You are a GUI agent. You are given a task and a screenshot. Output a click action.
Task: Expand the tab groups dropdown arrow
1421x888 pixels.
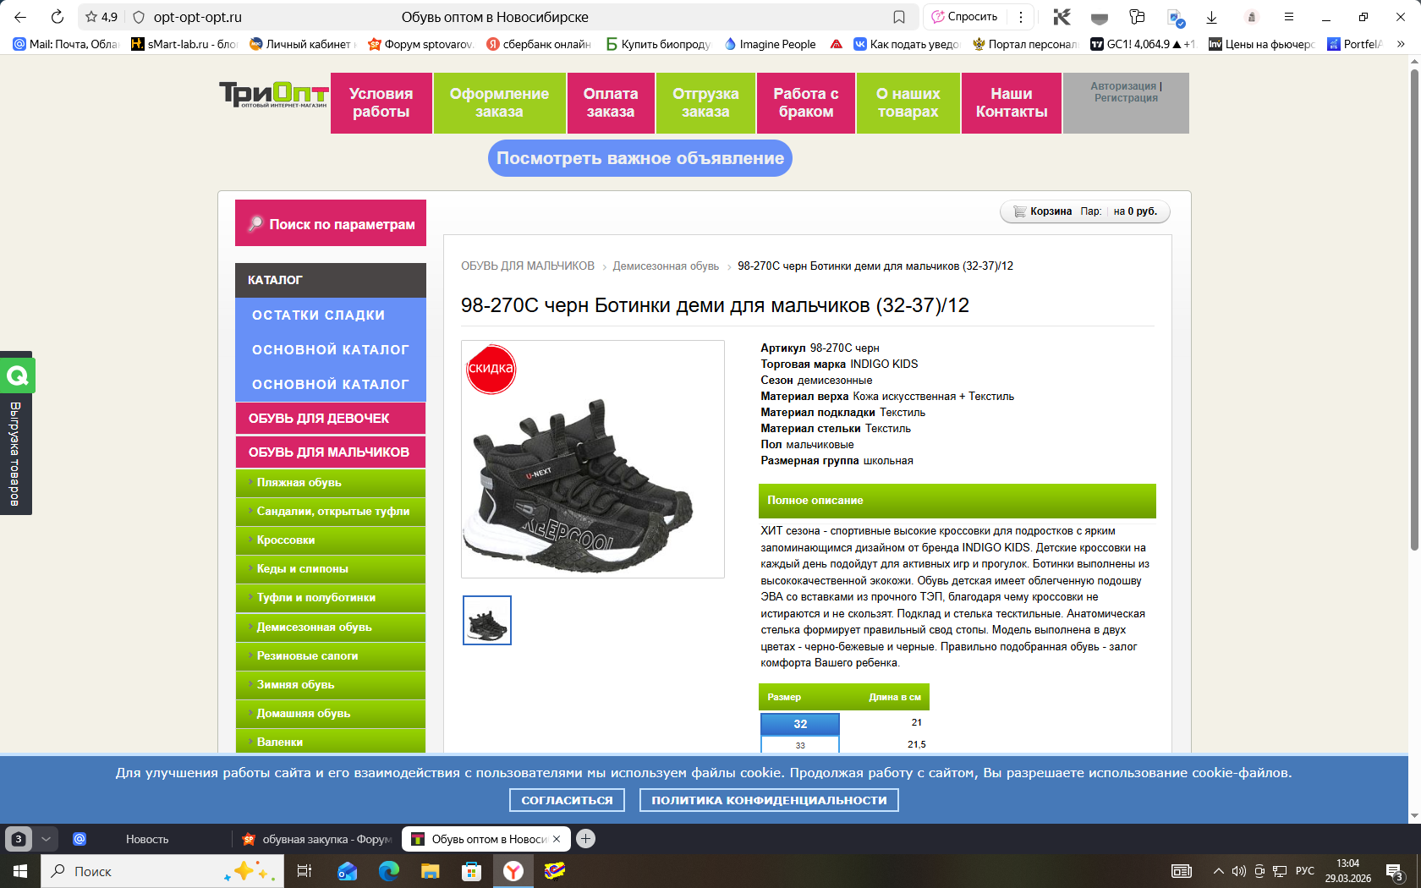pyautogui.click(x=46, y=839)
